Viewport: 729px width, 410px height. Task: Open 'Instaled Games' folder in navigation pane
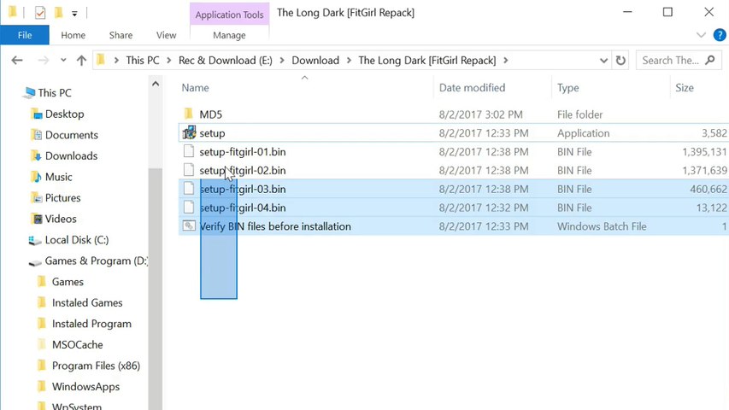pyautogui.click(x=87, y=302)
